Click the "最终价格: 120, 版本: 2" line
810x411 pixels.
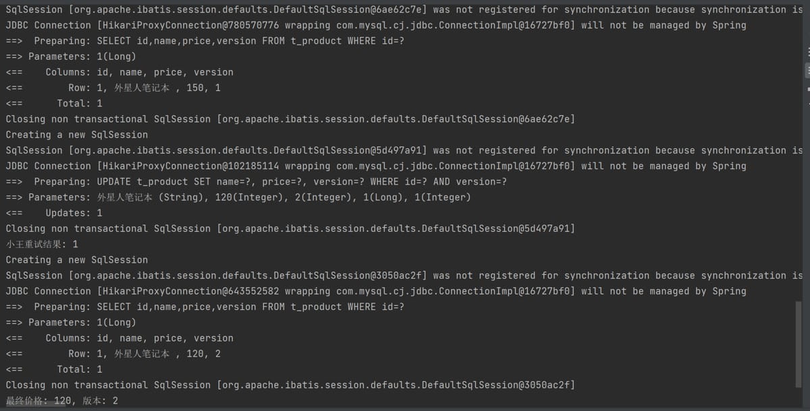[x=62, y=401]
